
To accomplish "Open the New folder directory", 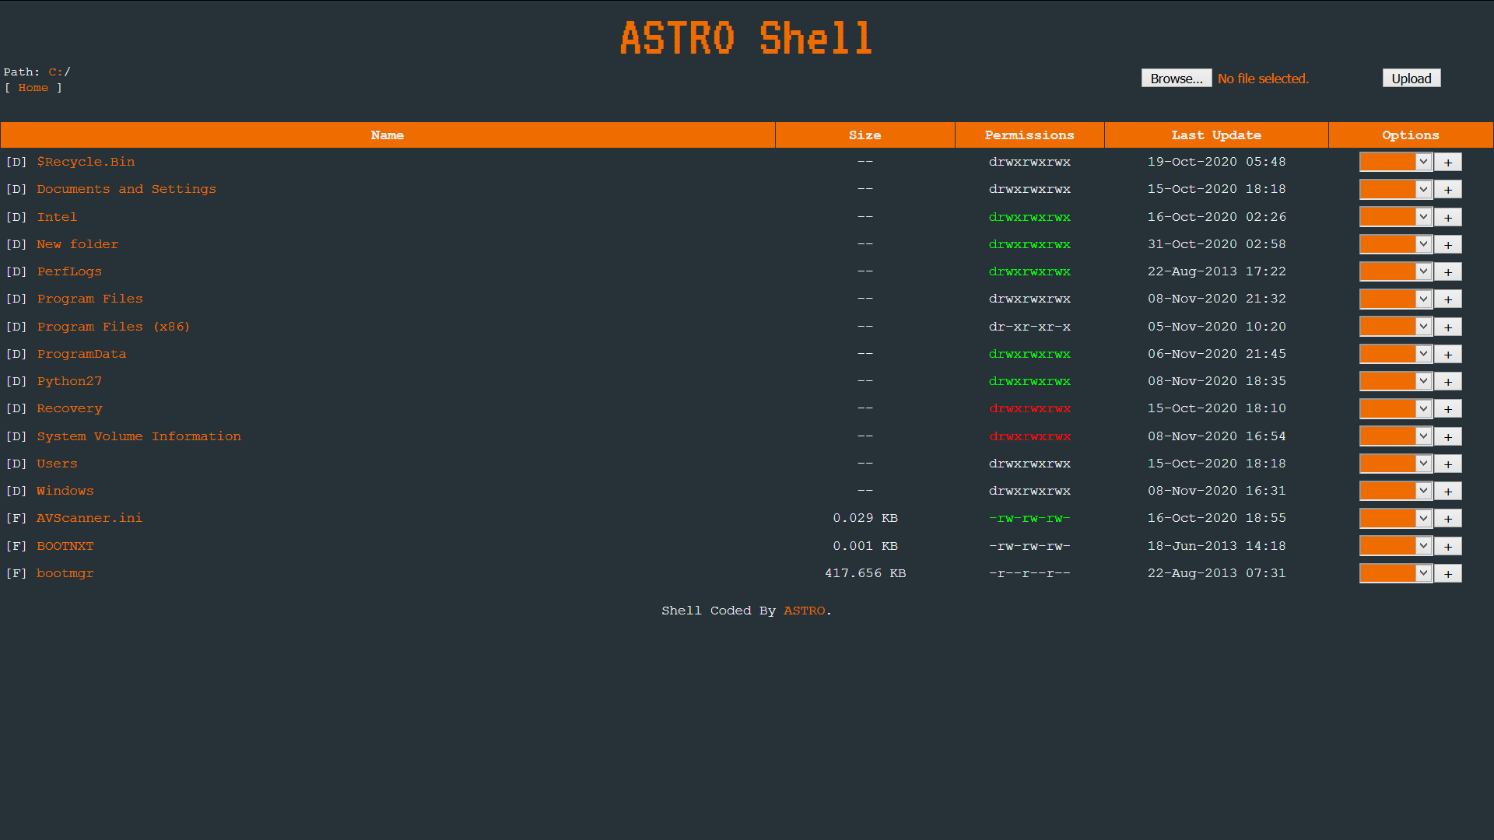I will click(x=77, y=244).
